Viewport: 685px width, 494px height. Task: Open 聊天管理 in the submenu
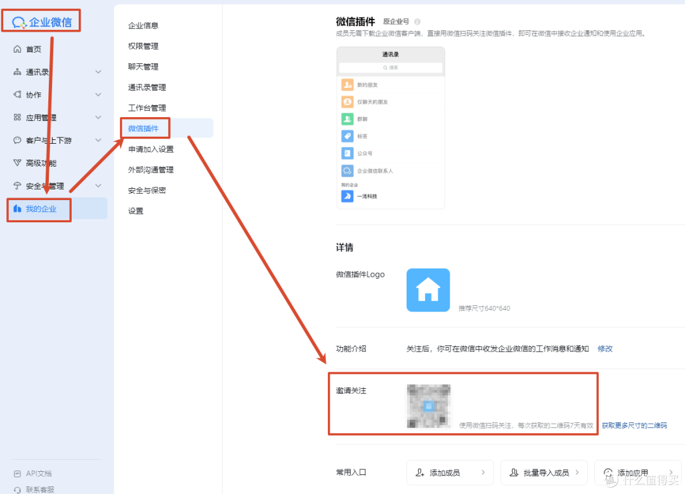[143, 66]
